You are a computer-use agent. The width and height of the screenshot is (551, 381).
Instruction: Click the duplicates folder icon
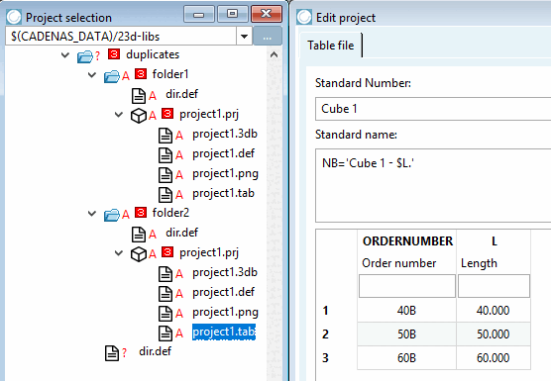click(x=85, y=56)
